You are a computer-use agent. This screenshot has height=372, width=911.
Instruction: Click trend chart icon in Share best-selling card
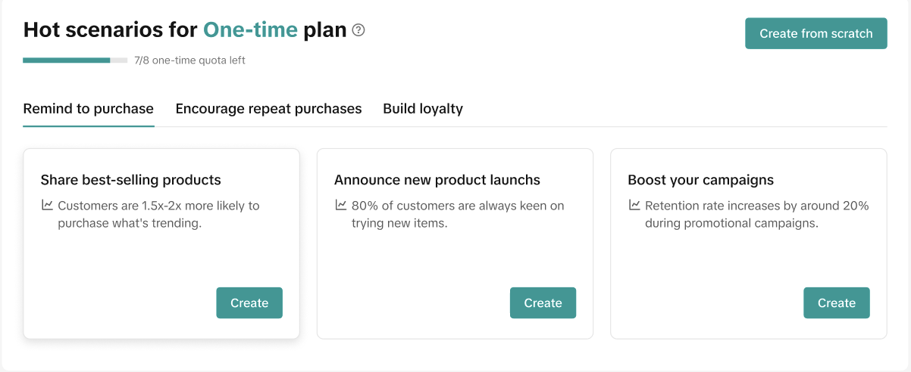[x=47, y=205]
